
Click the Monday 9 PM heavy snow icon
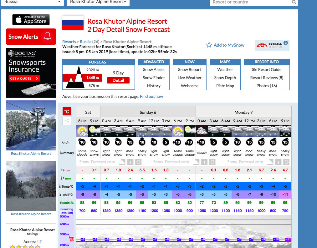coord(285,131)
